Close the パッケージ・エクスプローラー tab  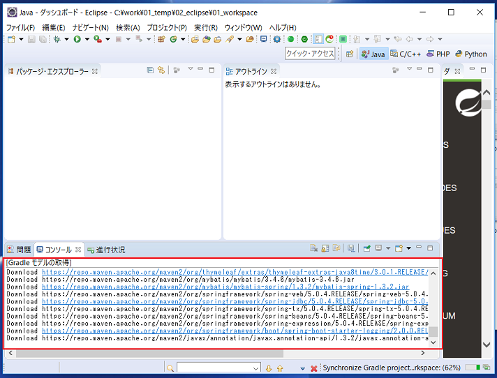(x=94, y=72)
